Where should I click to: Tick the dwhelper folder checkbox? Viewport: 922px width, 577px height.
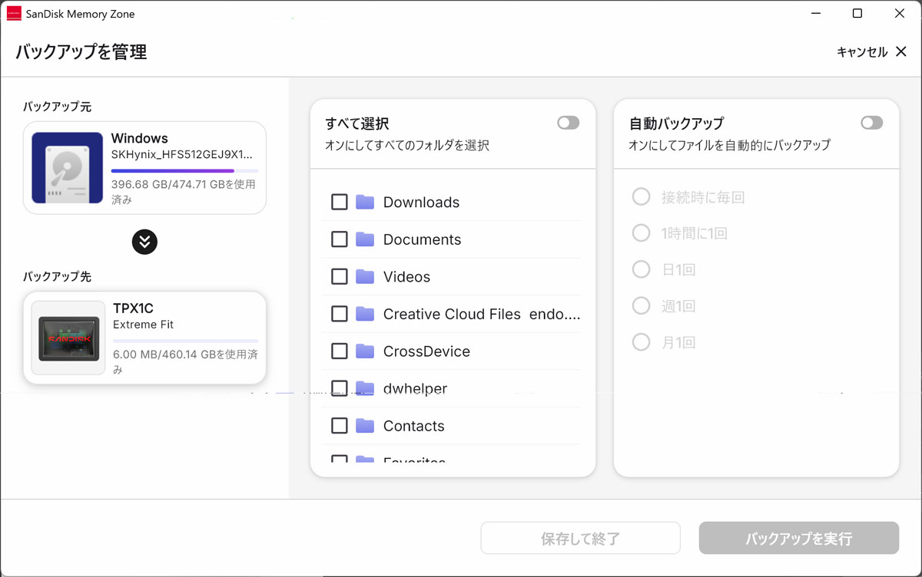(x=339, y=388)
